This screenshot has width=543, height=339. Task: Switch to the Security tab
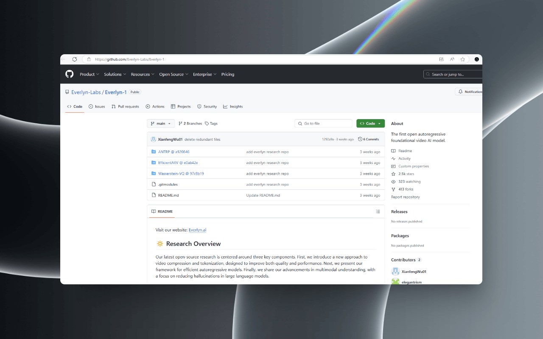coord(207,106)
